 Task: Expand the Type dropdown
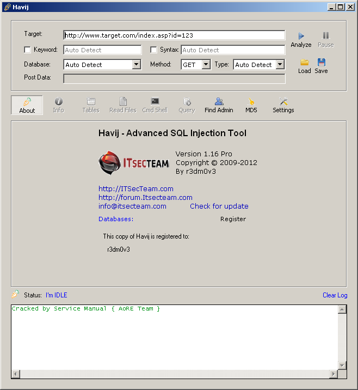click(x=280, y=65)
